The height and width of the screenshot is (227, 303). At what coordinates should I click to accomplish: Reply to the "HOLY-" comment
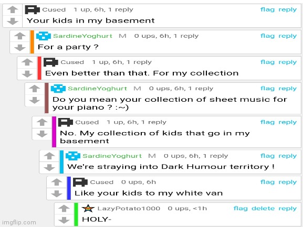288,209
